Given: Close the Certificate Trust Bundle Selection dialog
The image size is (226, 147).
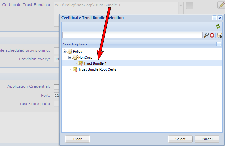Looking at the screenshot, I should [x=220, y=18].
